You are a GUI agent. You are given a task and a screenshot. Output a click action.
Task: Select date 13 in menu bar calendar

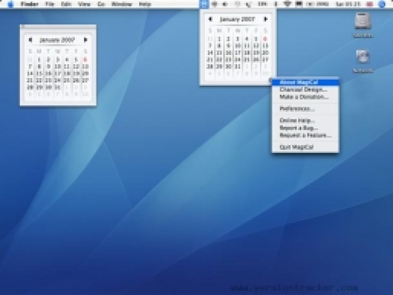pyautogui.click(x=265, y=46)
